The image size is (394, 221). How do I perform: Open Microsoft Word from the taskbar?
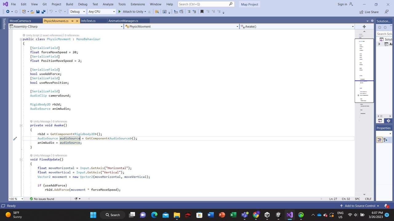tap(211, 215)
